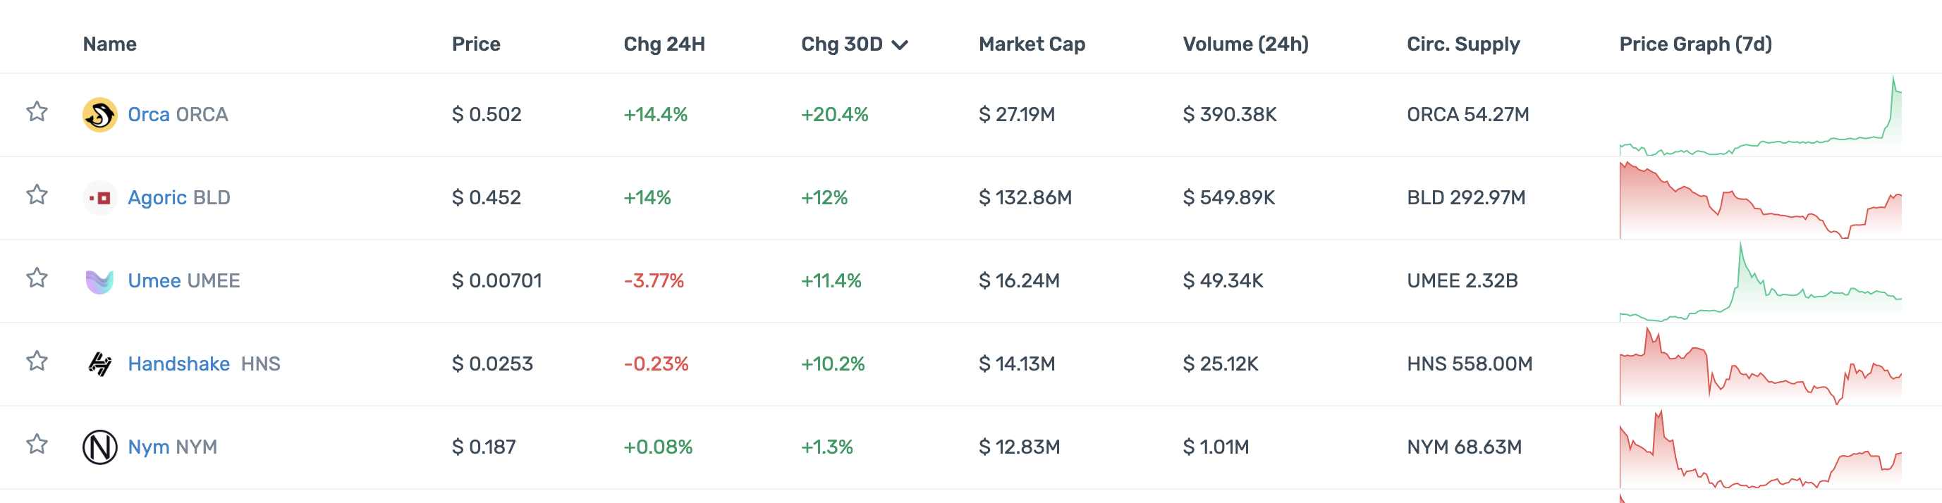Image resolution: width=1942 pixels, height=503 pixels.
Task: Toggle sort arrow next to Chg 30D
Action: point(899,45)
